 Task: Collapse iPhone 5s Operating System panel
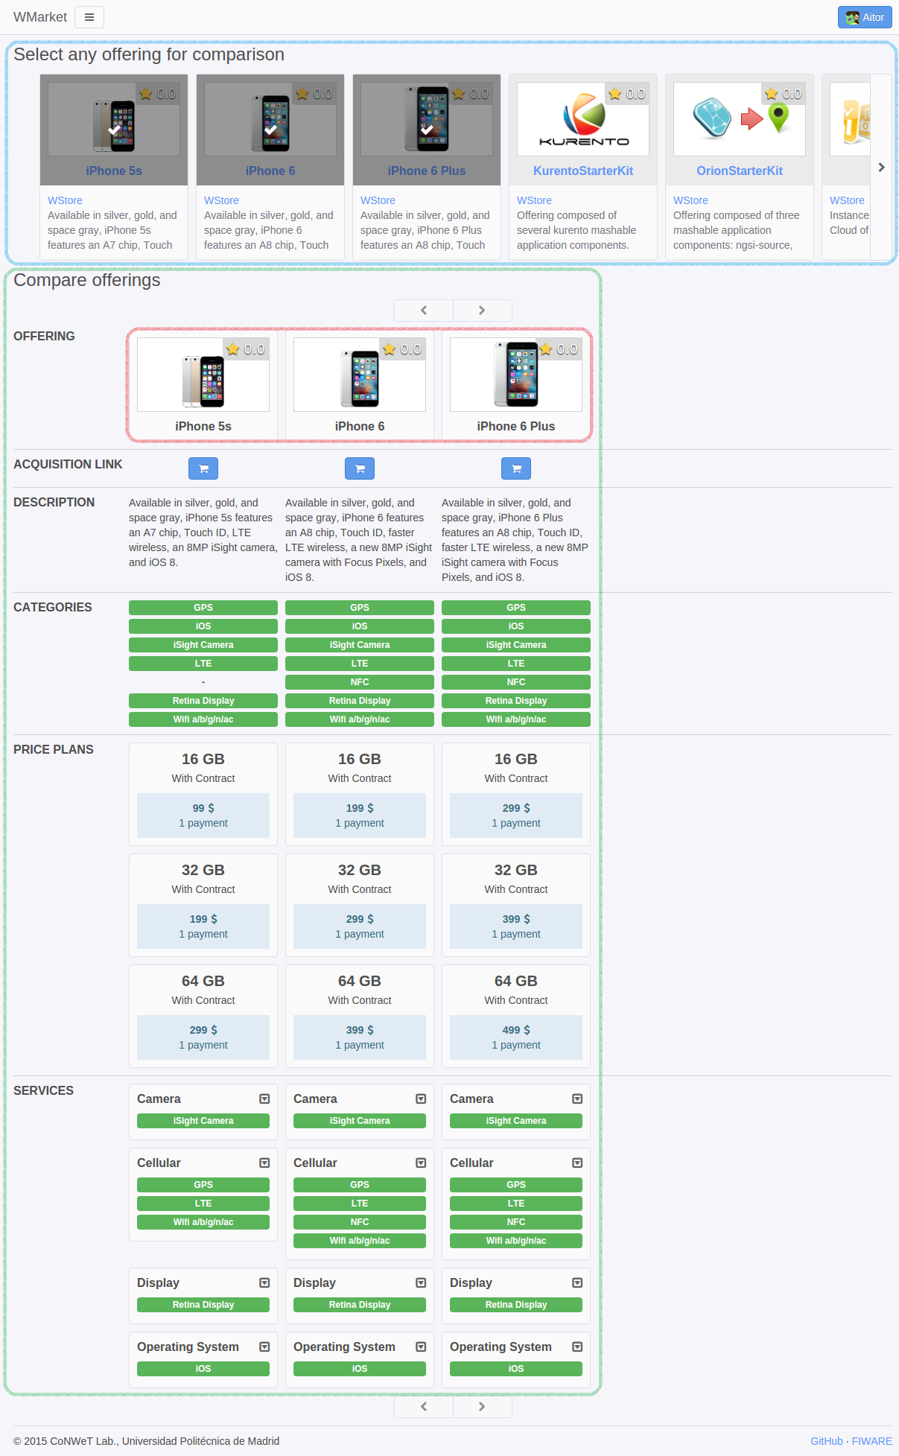(x=264, y=1347)
